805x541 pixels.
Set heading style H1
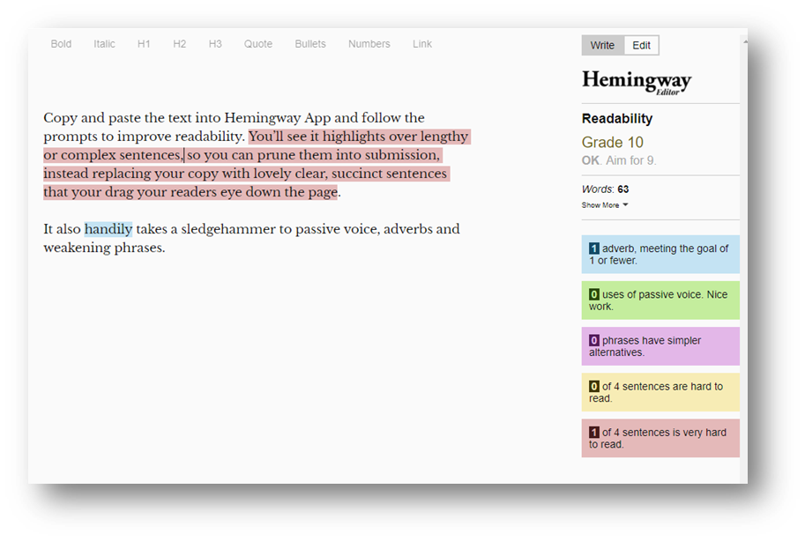pyautogui.click(x=144, y=44)
